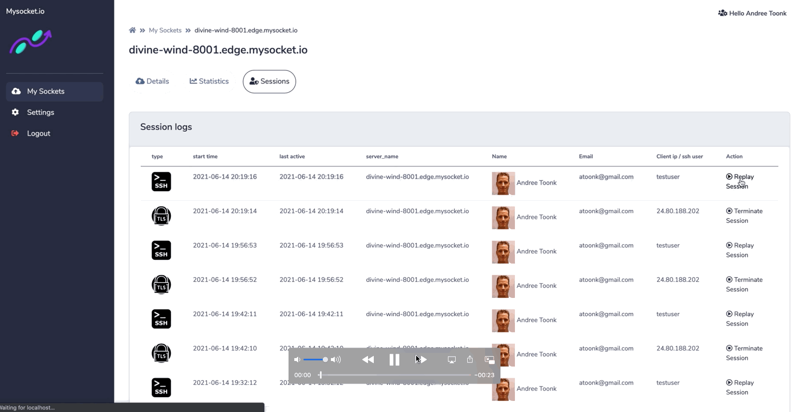Click 'testuser' in the 19:56:53 session row
The image size is (802, 412).
pos(668,245)
